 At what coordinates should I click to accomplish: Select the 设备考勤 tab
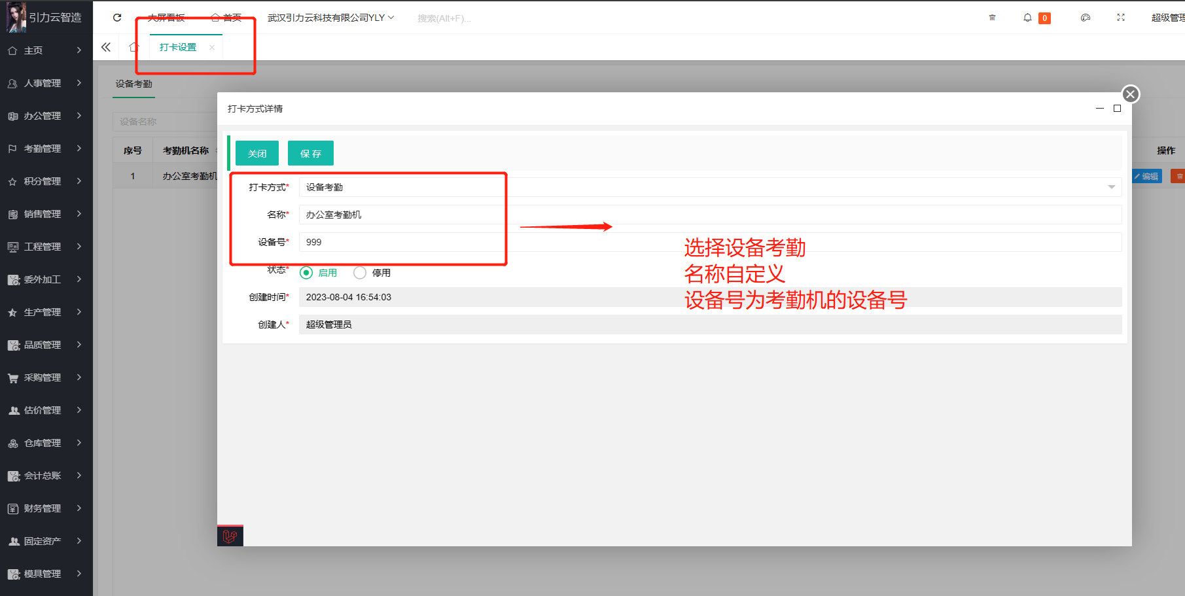point(134,84)
